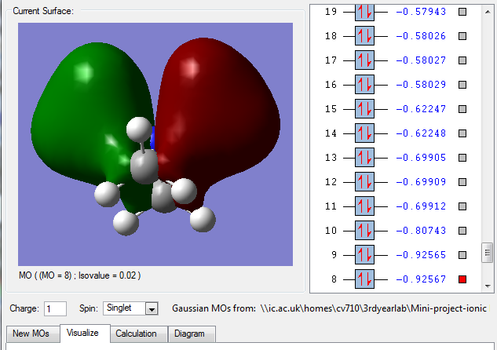Image resolution: width=497 pixels, height=350 pixels.
Task: Select occupancy box for MO 18
Action: pyautogui.click(x=364, y=36)
